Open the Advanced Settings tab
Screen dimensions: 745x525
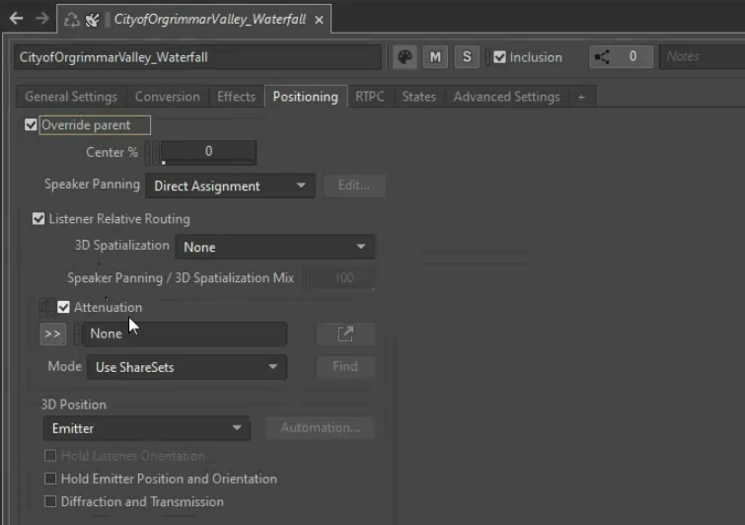pos(507,97)
